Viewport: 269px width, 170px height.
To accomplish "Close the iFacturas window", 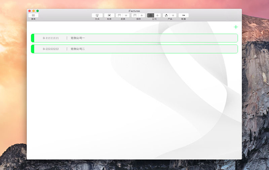I will [x=30, y=11].
